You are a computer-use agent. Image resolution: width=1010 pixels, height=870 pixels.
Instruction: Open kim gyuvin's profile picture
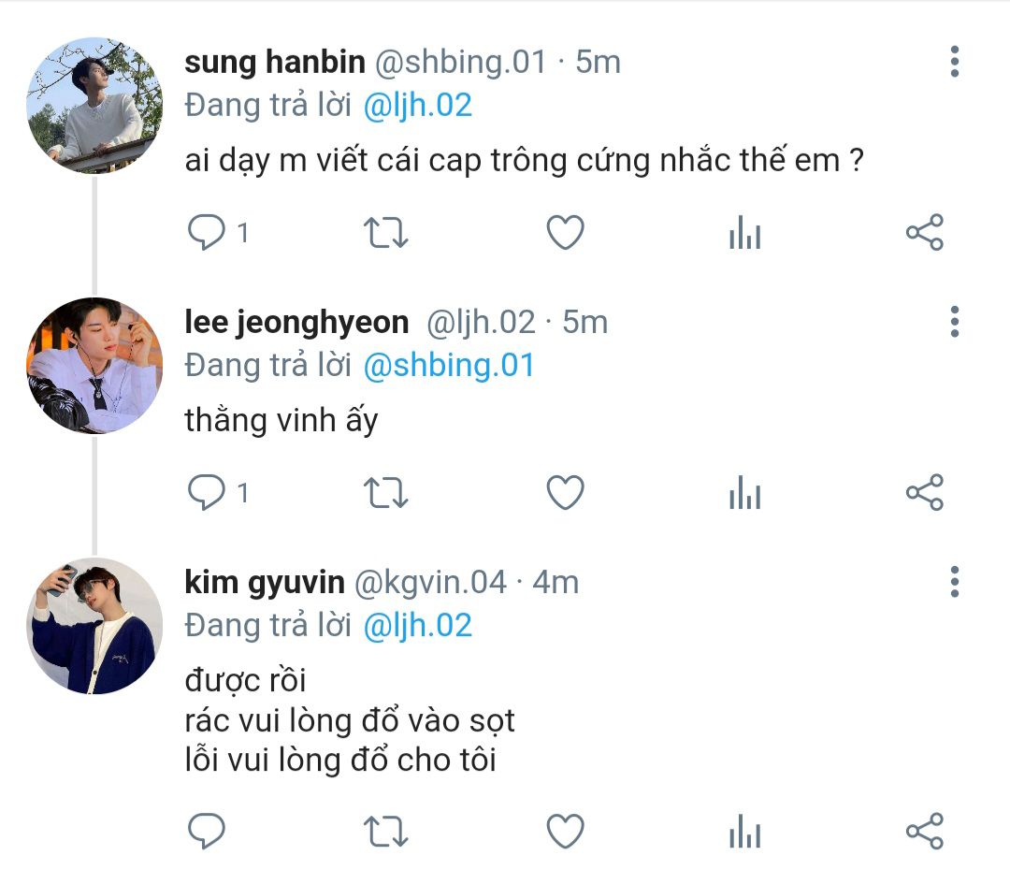click(x=94, y=626)
